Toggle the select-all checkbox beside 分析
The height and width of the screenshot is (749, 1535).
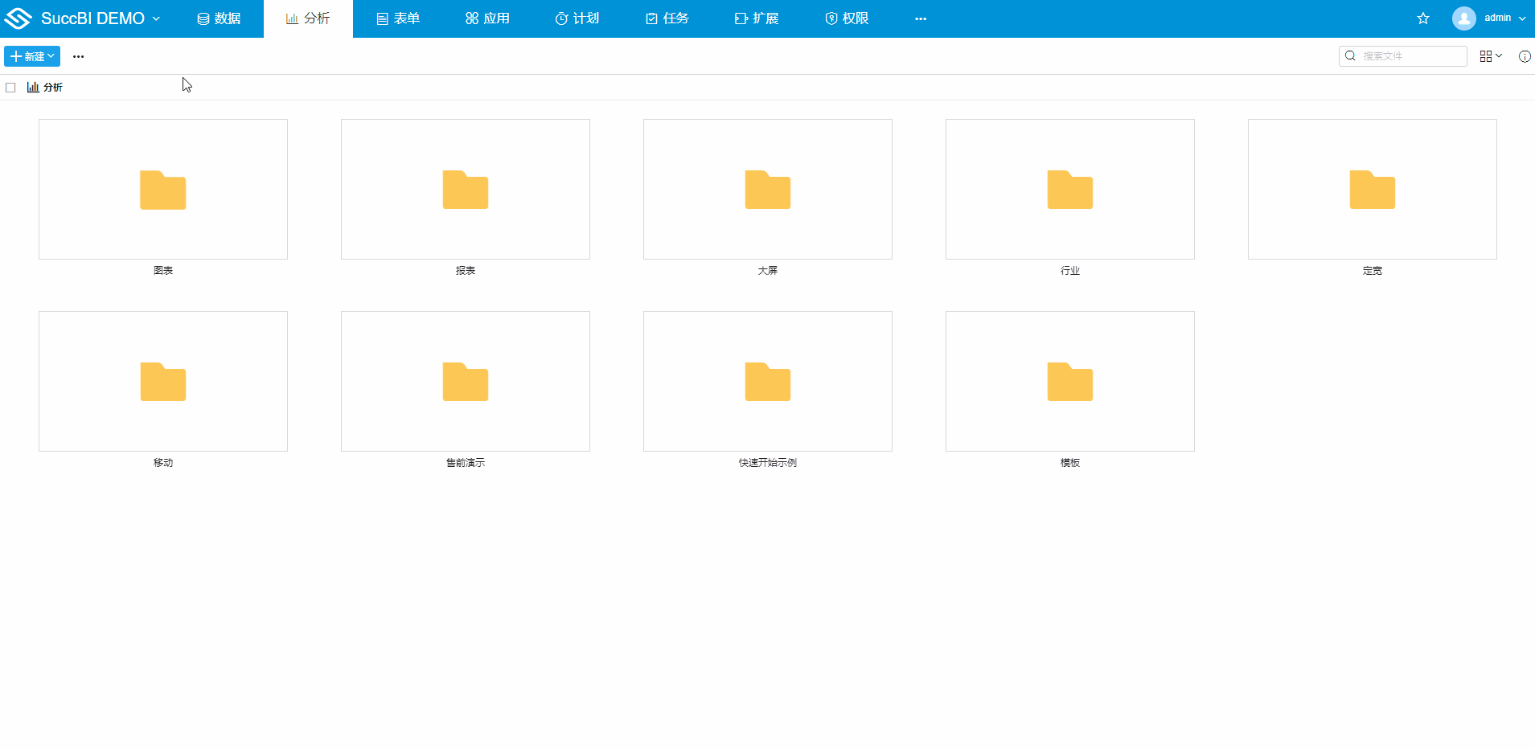[10, 88]
